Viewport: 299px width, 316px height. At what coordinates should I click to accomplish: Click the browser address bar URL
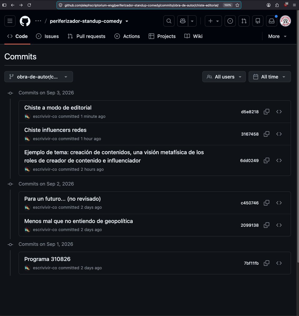coord(141,5)
